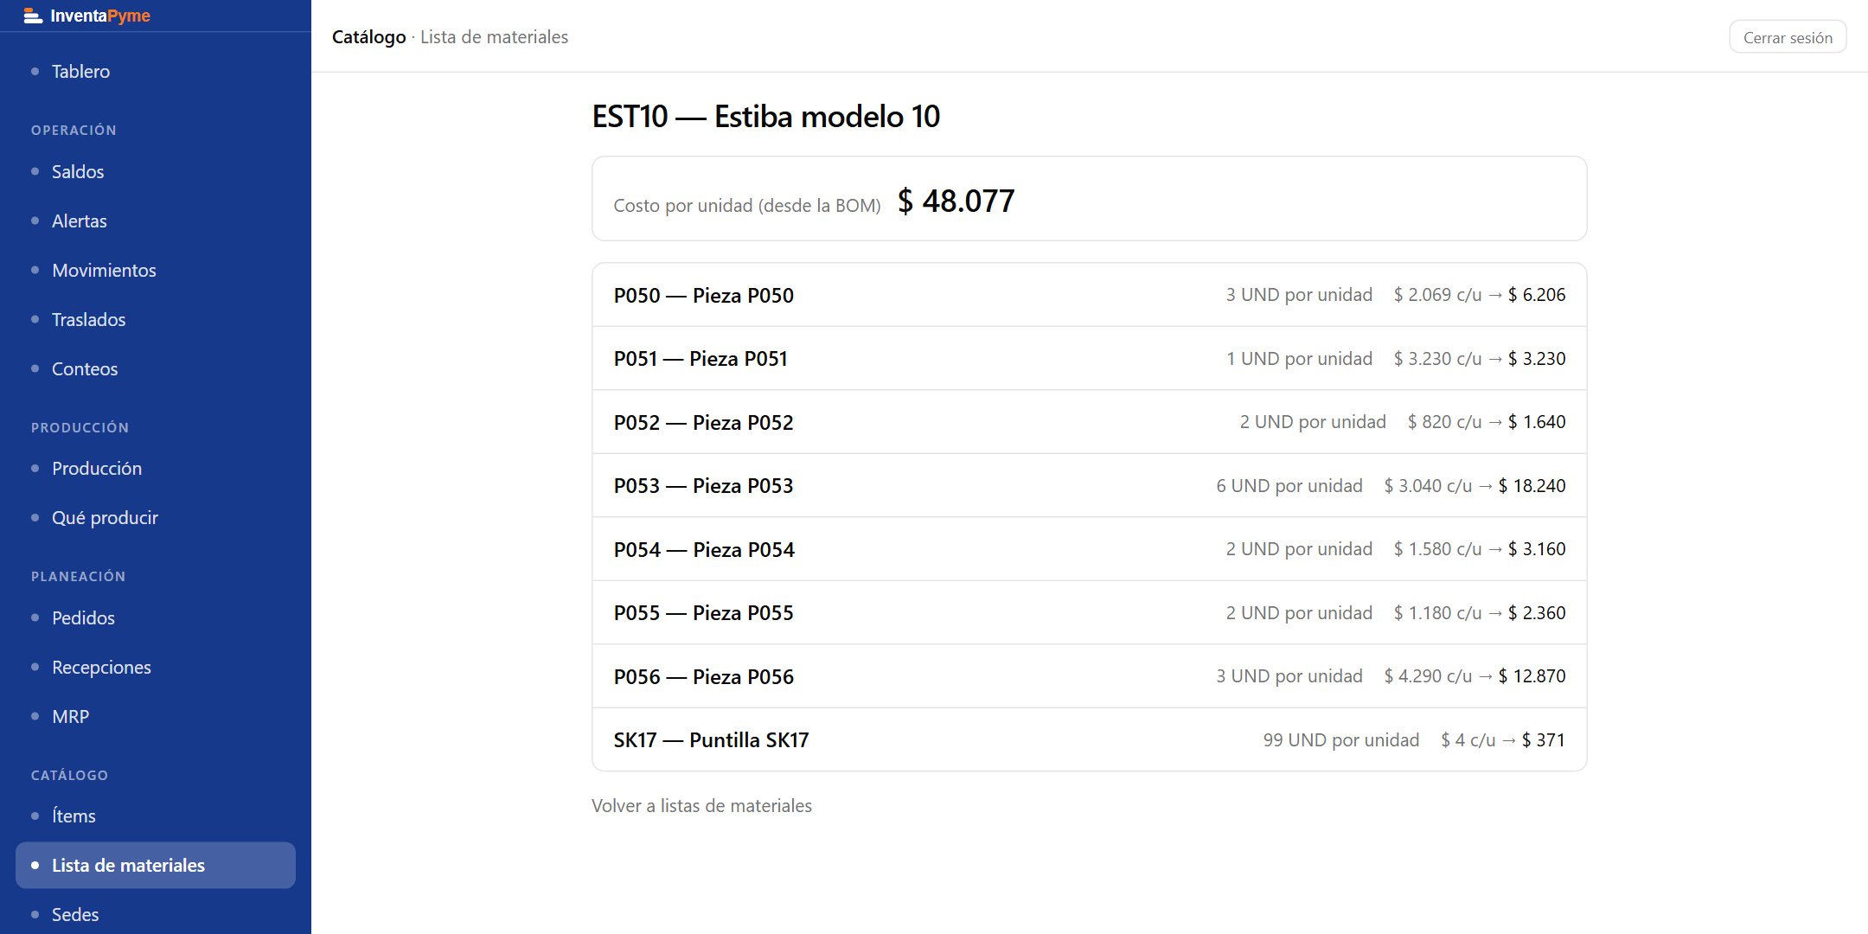The height and width of the screenshot is (934, 1868).
Task: Click the active Lista de materiales item
Action: pyautogui.click(x=156, y=865)
